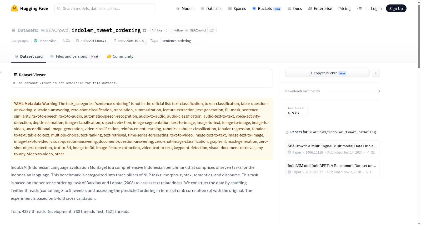This screenshot has width=421, height=226.
Task: Click the left-edge table of contents icon
Action: point(1,72)
